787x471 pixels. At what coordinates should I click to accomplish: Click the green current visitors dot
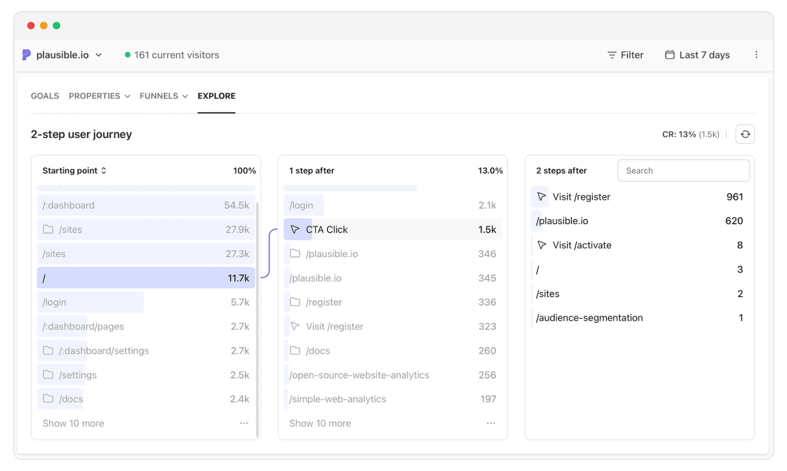[x=127, y=55]
